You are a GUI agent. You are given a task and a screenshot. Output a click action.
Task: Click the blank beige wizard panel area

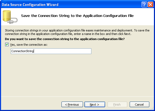point(77,75)
